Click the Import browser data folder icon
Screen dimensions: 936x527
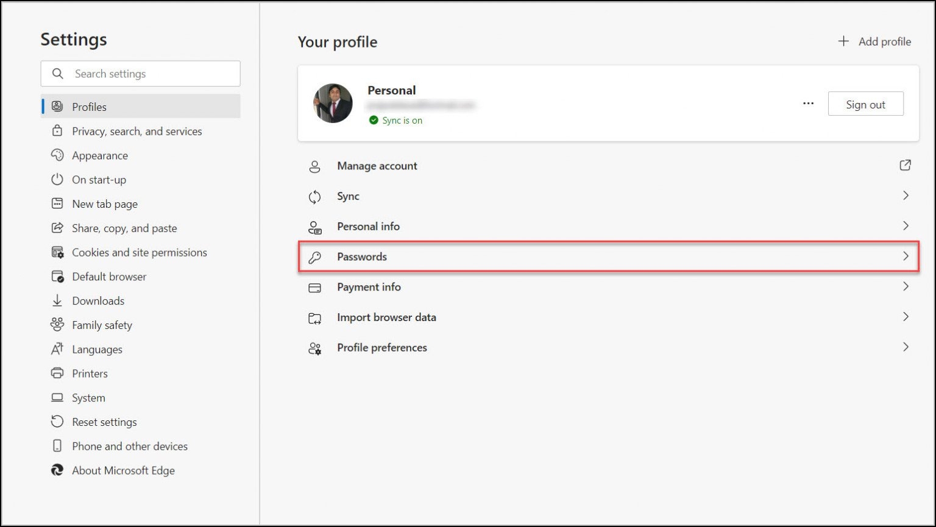314,318
